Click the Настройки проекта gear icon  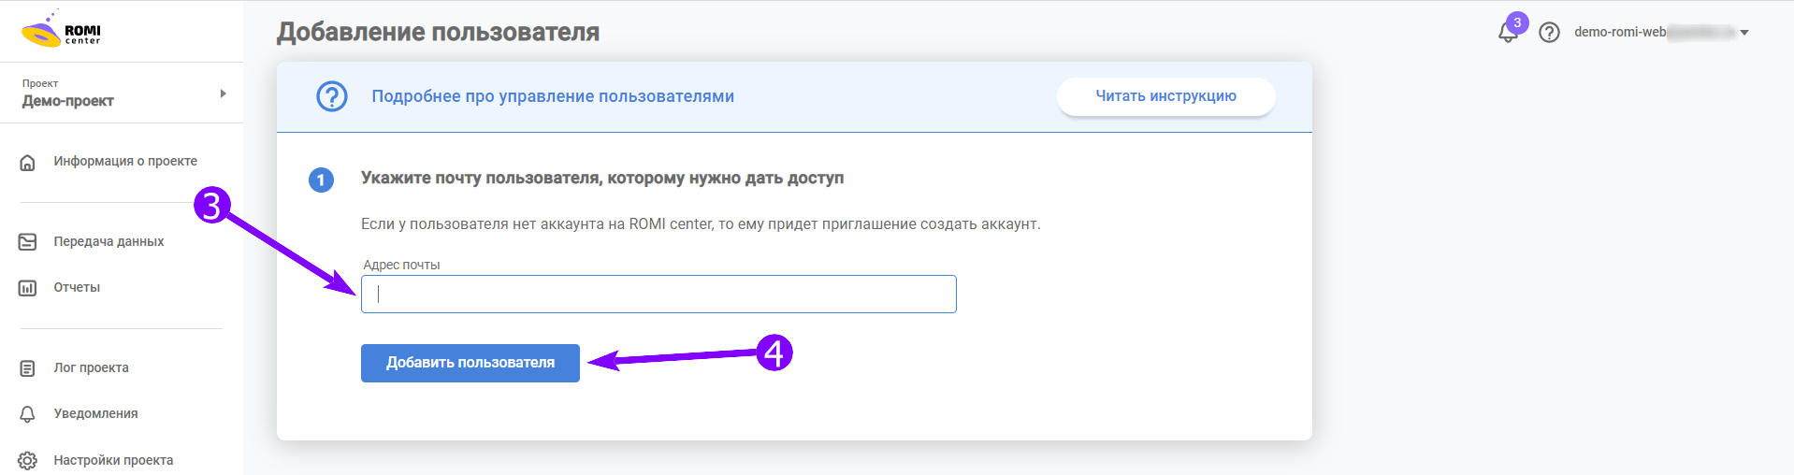[28, 460]
